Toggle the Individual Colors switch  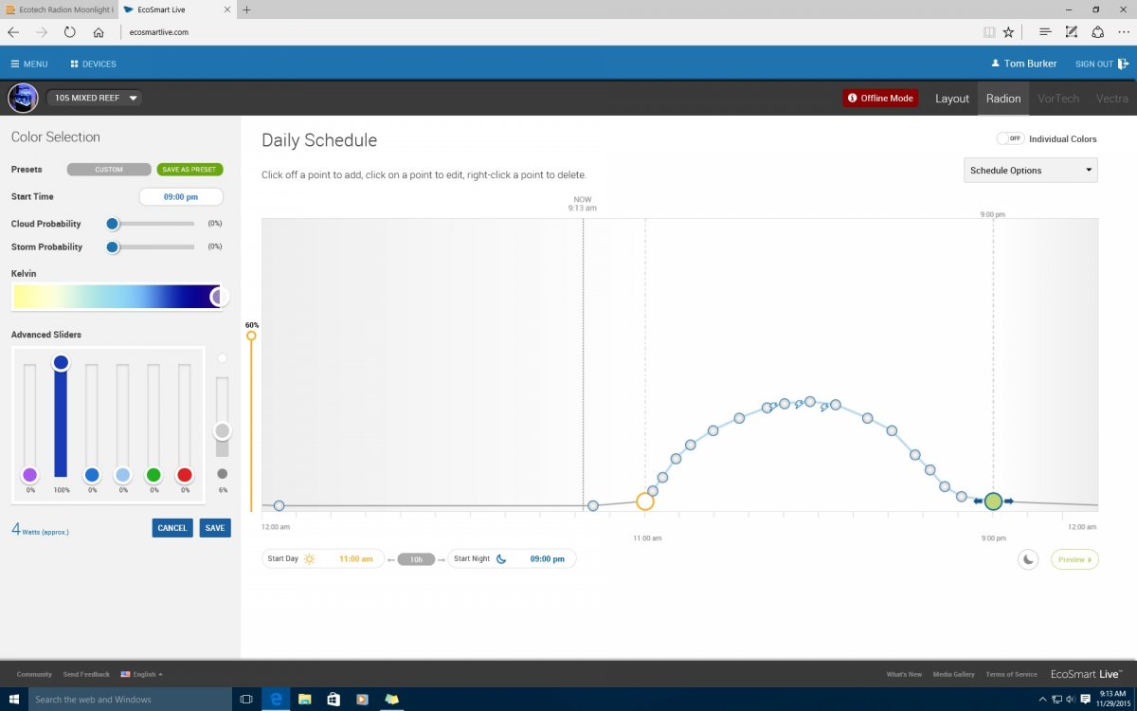(1010, 138)
